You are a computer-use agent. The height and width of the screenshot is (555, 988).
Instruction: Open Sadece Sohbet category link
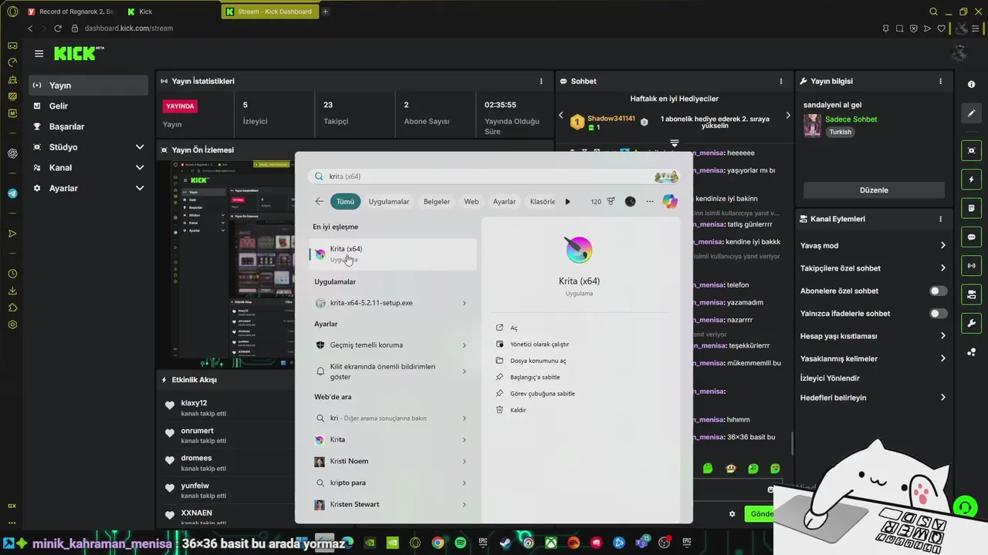[x=851, y=119]
